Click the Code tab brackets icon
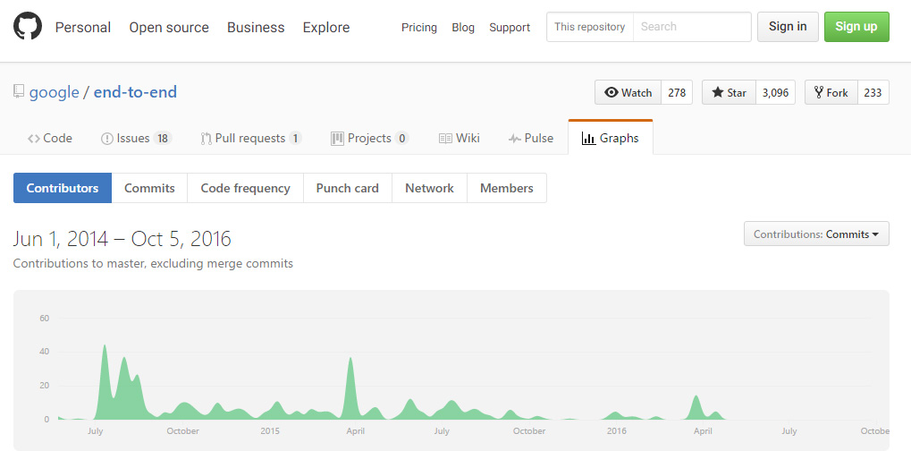This screenshot has width=911, height=468. pyautogui.click(x=34, y=139)
